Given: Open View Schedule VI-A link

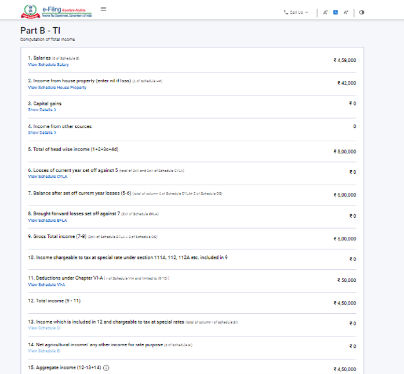Looking at the screenshot, I should 46,285.
